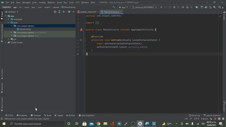The width and height of the screenshot is (226, 127).
Task: Open Microsoft Store from the taskbar
Action: pos(84,124)
